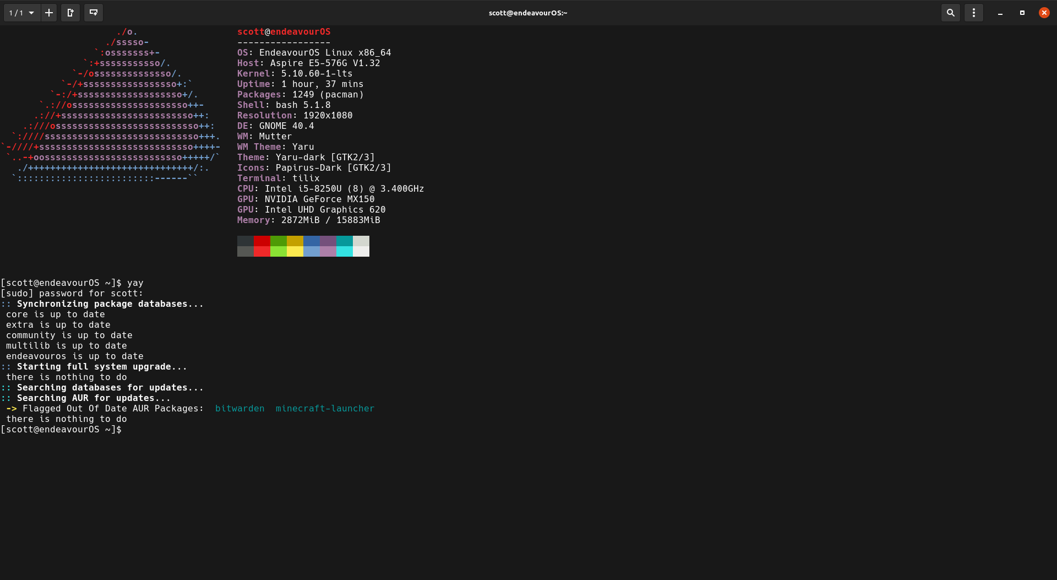This screenshot has height=580, width=1057.
Task: Click the final empty shell prompt line
Action: [61, 430]
